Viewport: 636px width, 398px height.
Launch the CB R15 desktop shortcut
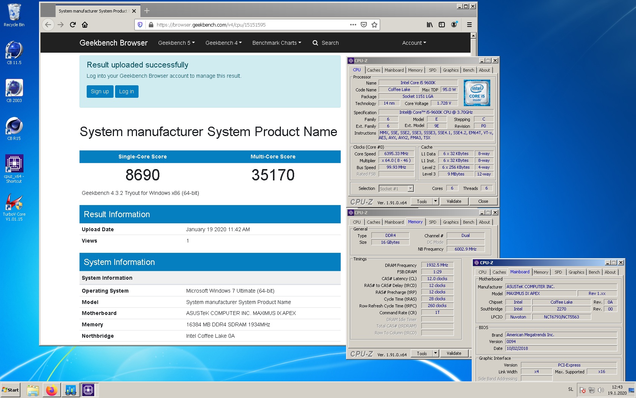14,128
